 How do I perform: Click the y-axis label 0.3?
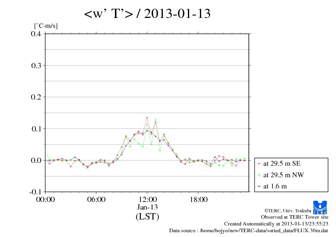click(x=36, y=65)
